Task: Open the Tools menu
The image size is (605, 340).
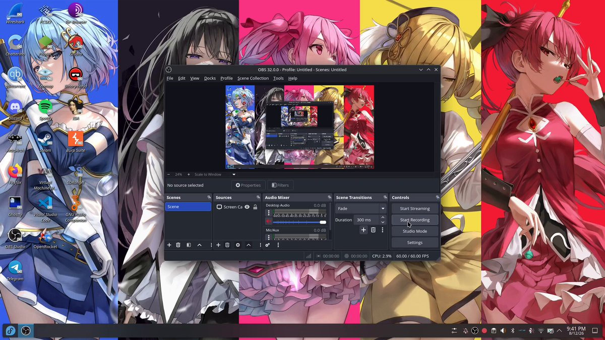Action: tap(278, 78)
